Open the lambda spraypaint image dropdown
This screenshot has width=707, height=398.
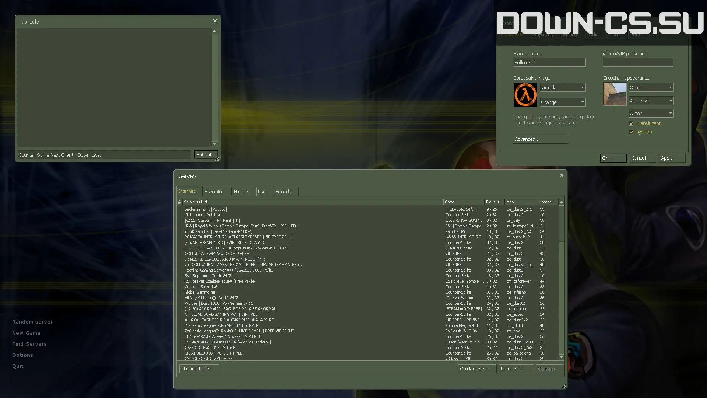[x=563, y=87]
